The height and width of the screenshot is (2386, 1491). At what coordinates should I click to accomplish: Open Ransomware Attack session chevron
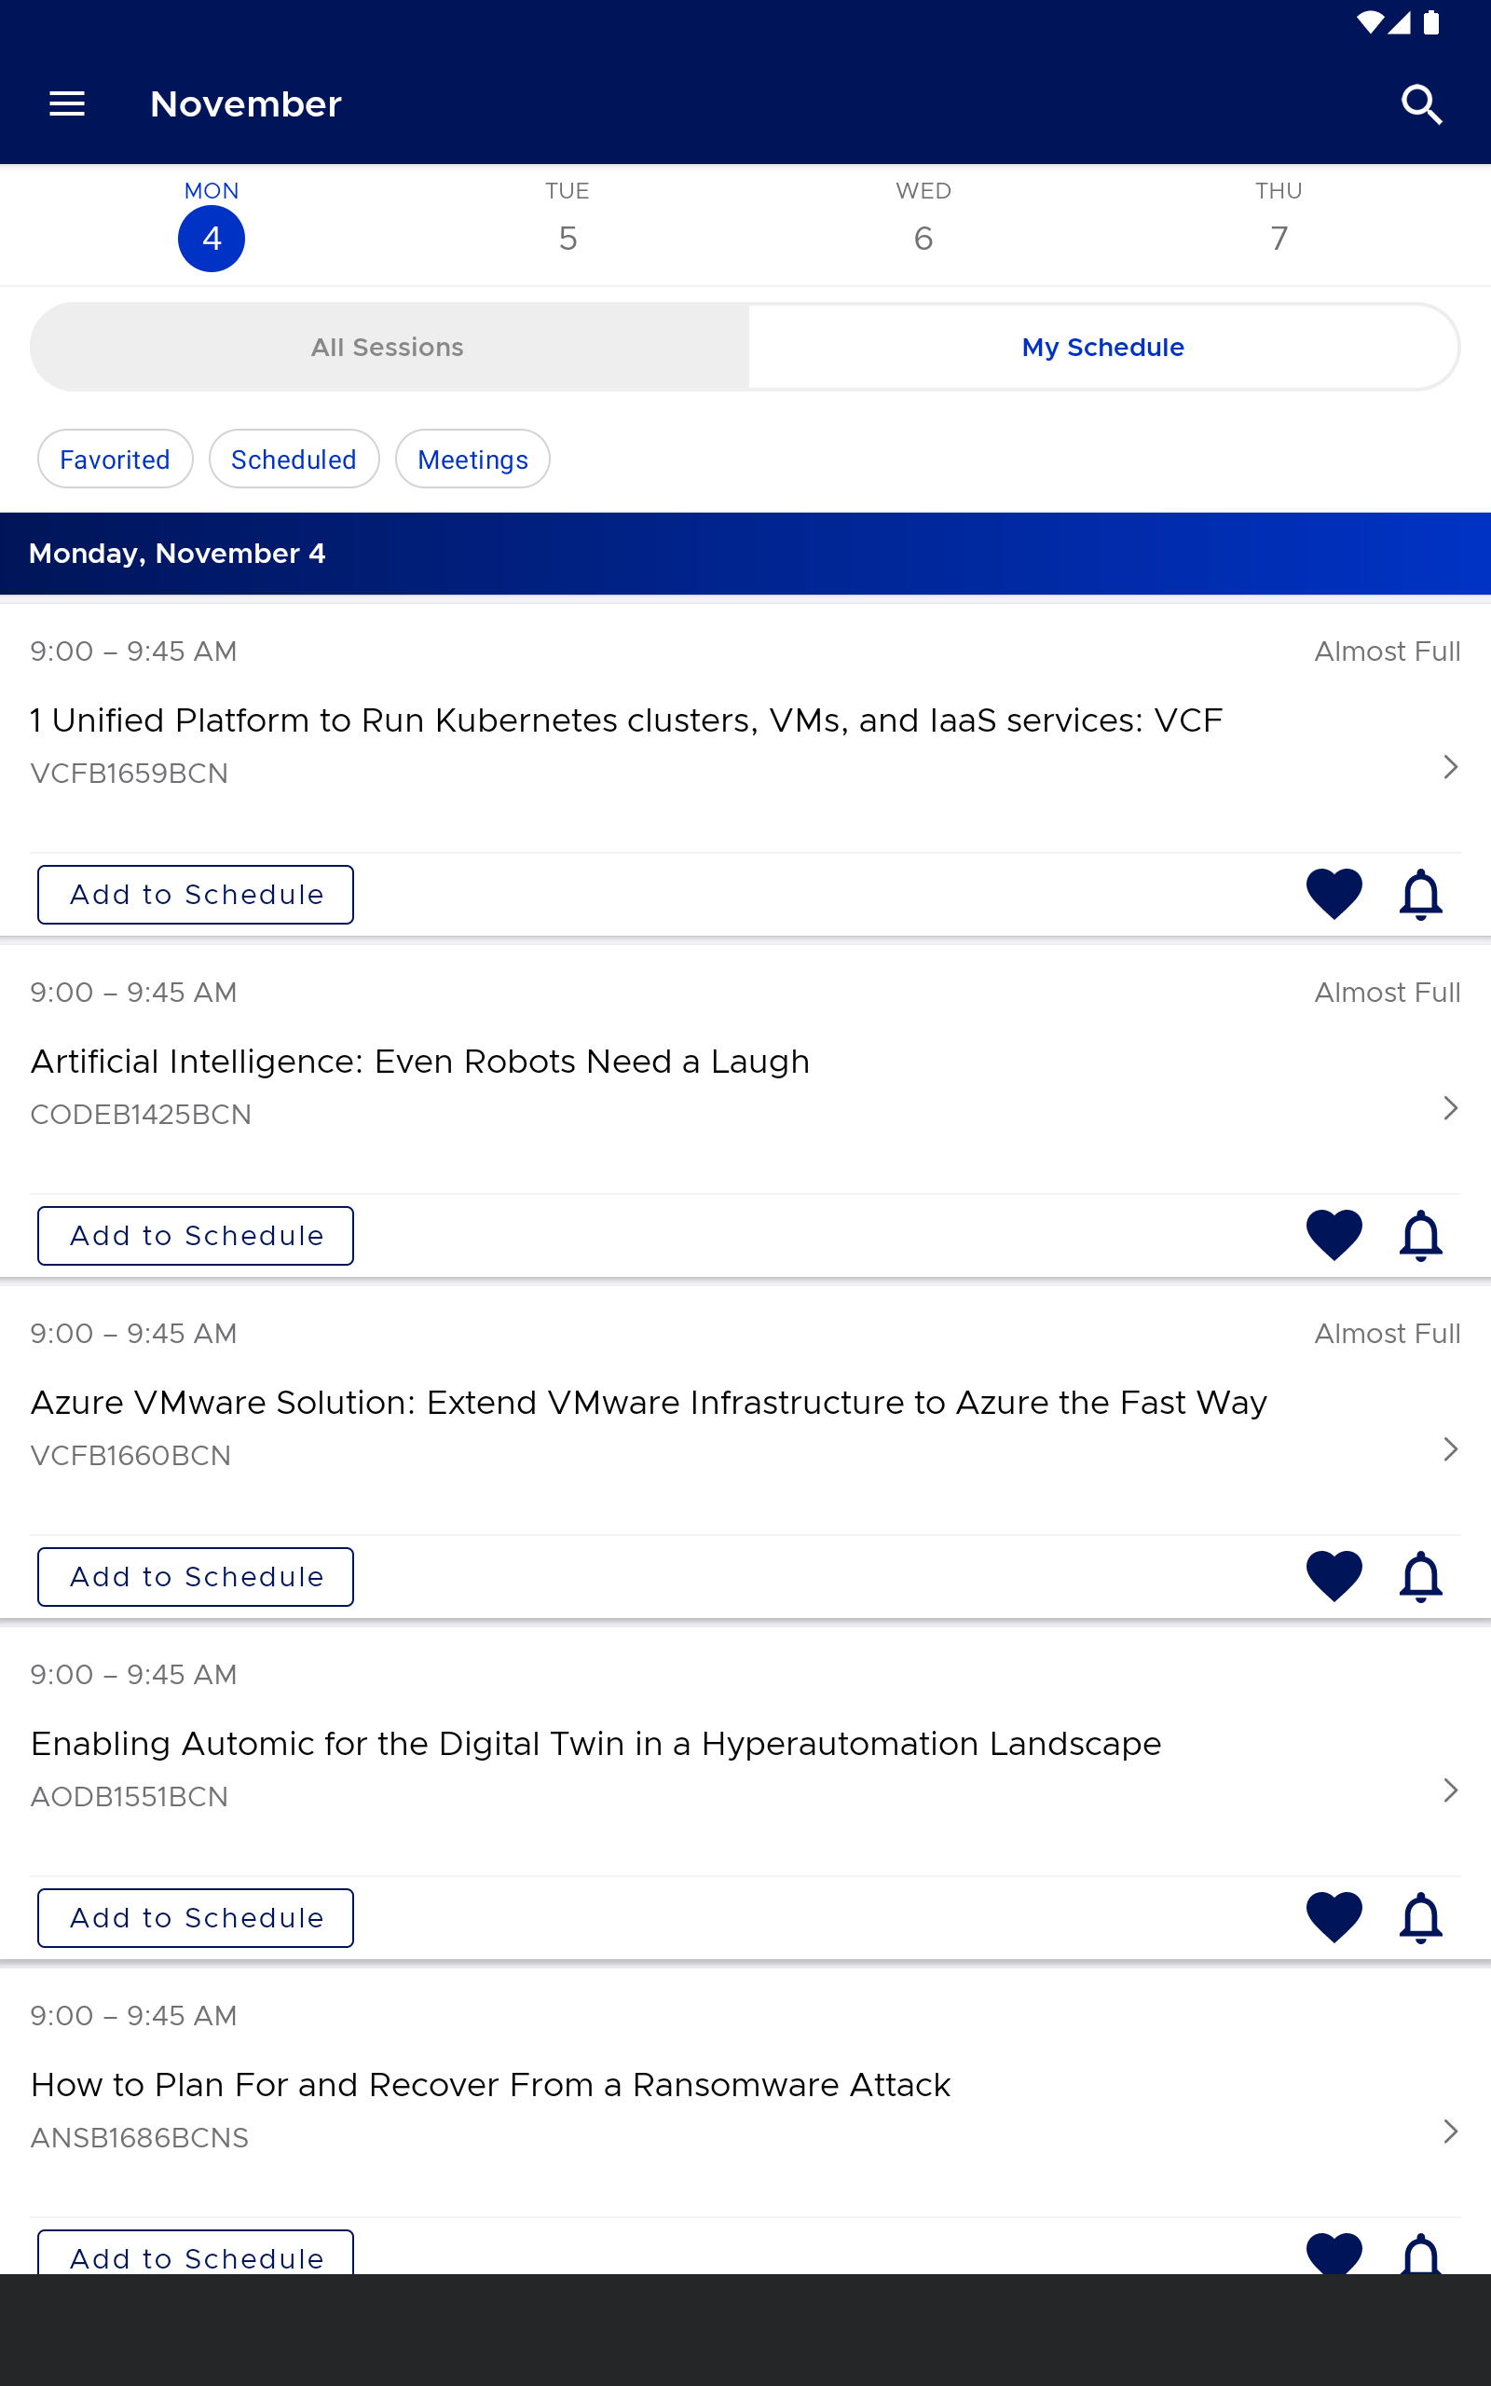click(1450, 2131)
